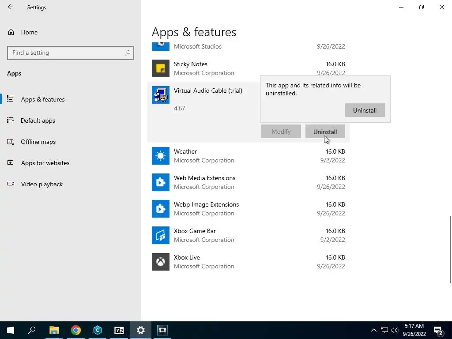452x339 pixels.
Task: Click the Web Media Extensions icon
Action: click(161, 182)
